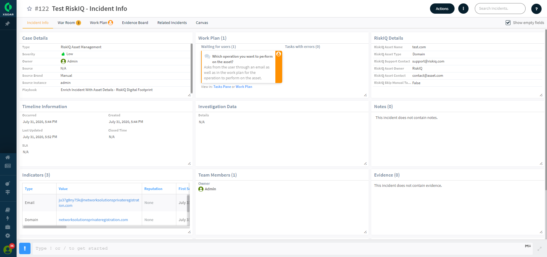Switch to the Incident Info tab
The width and height of the screenshot is (547, 257).
(x=38, y=23)
